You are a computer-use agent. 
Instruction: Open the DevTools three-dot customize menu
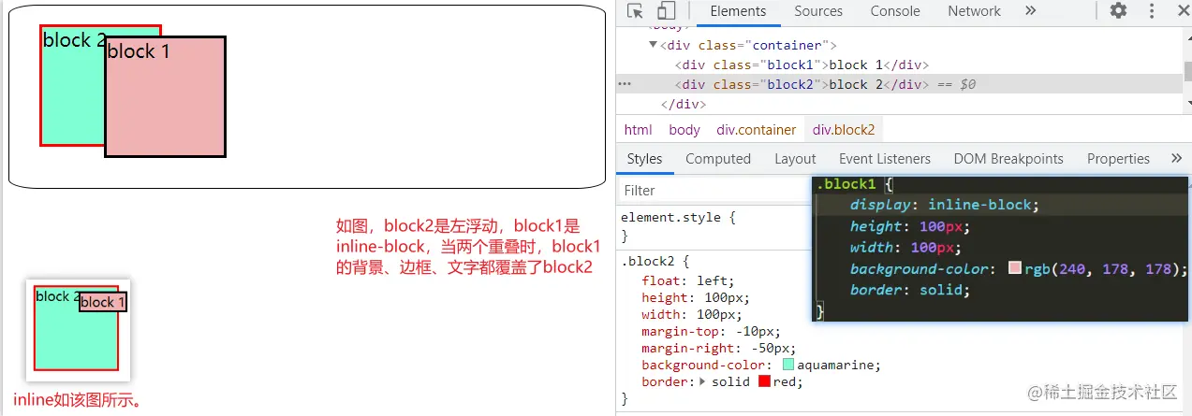tap(1152, 11)
